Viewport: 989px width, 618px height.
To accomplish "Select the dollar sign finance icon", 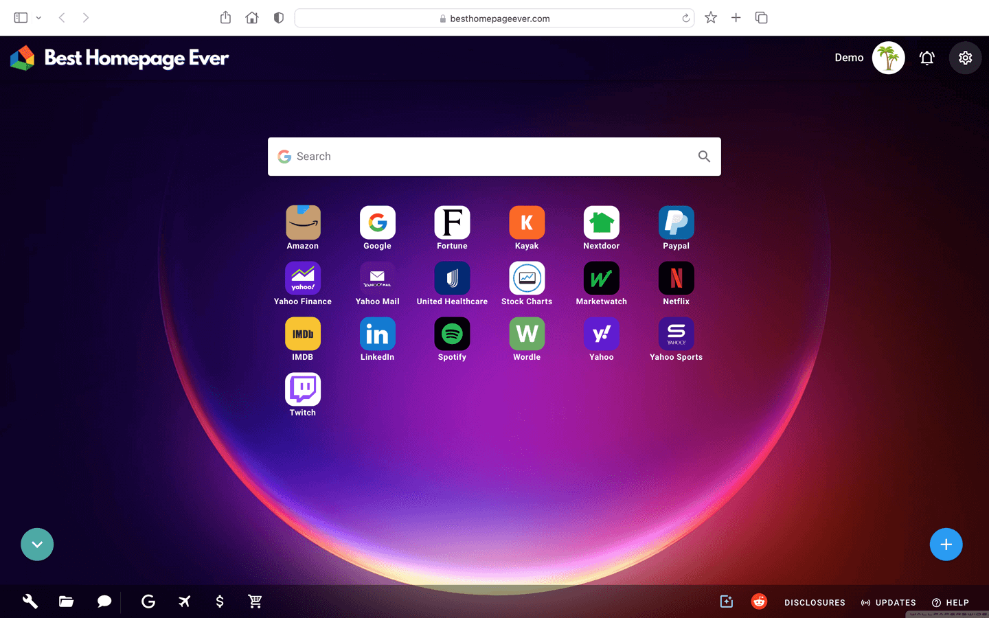I will point(220,601).
